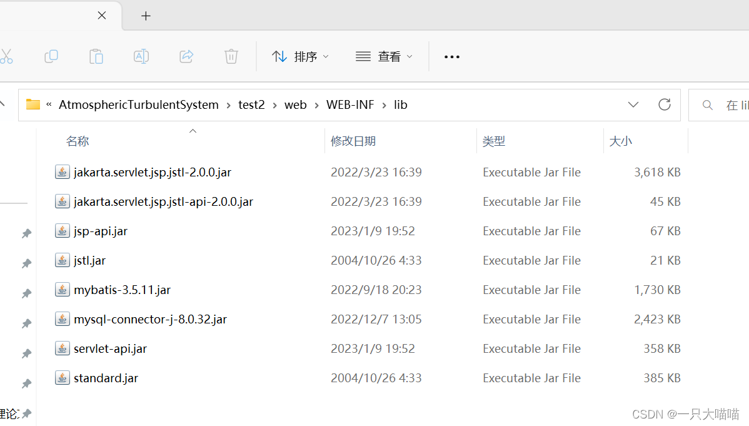The width and height of the screenshot is (749, 426).
Task: Click pin icon beside standard.jar row
Action: click(27, 383)
